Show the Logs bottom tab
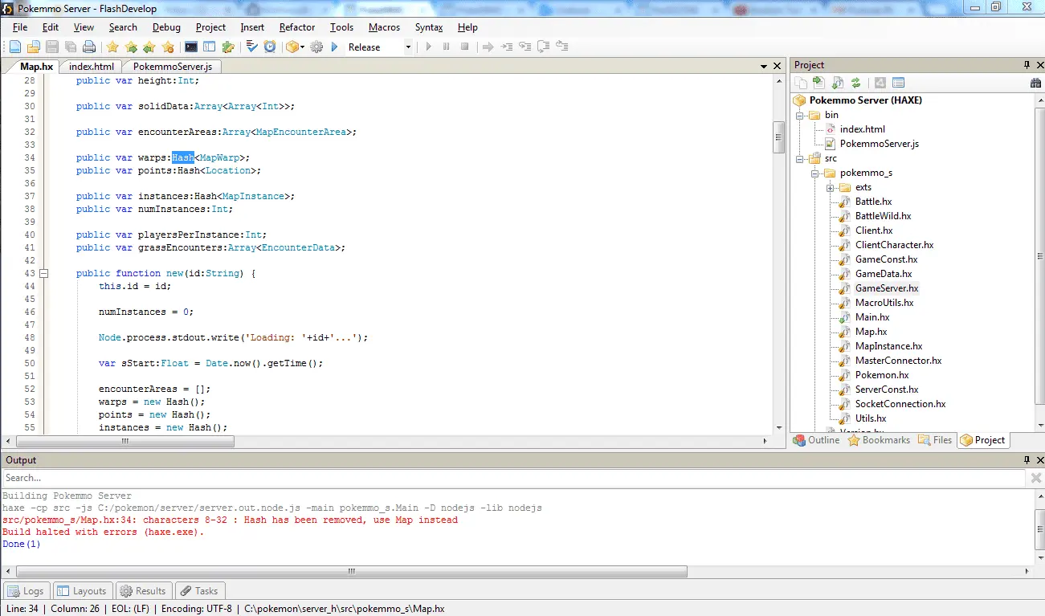This screenshot has height=616, width=1045. tap(26, 590)
